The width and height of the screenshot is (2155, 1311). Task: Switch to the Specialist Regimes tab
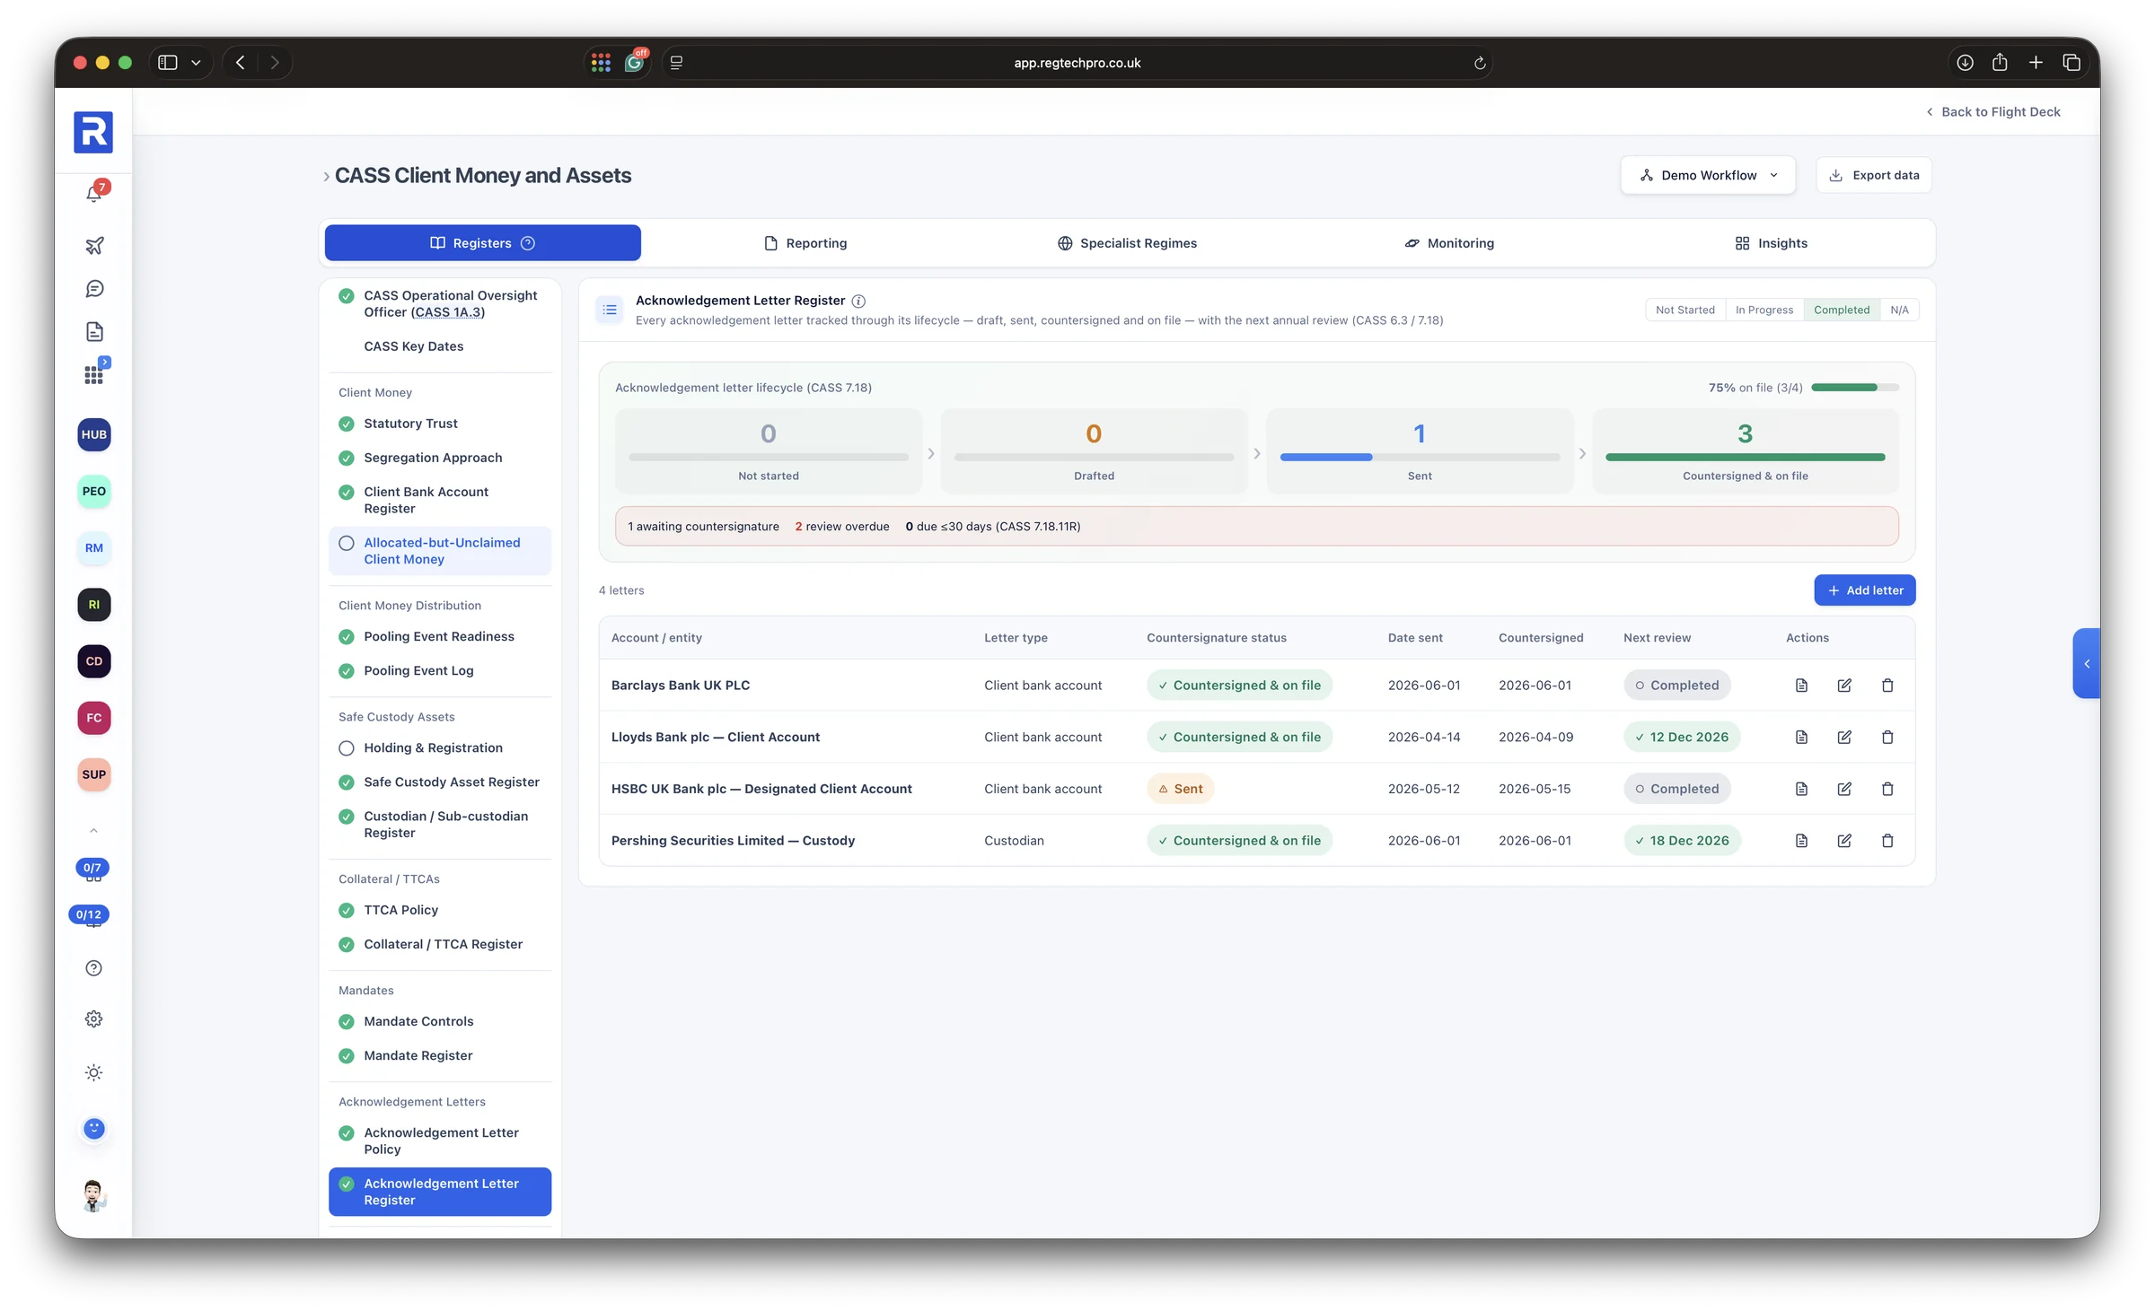[x=1127, y=243]
